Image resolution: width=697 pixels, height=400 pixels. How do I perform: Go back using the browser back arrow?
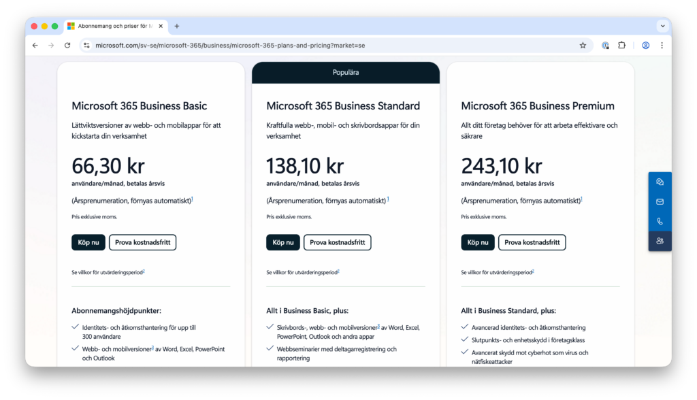point(35,46)
